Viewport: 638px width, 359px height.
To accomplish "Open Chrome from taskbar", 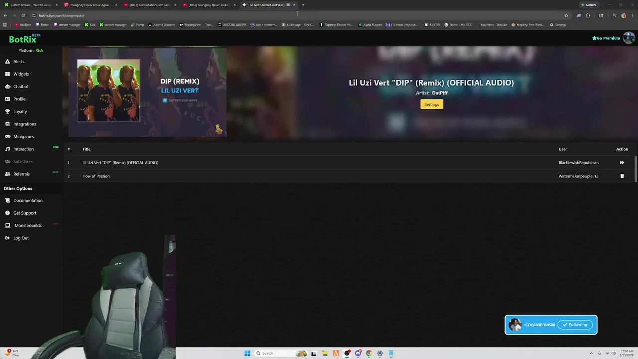I will click(x=369, y=353).
